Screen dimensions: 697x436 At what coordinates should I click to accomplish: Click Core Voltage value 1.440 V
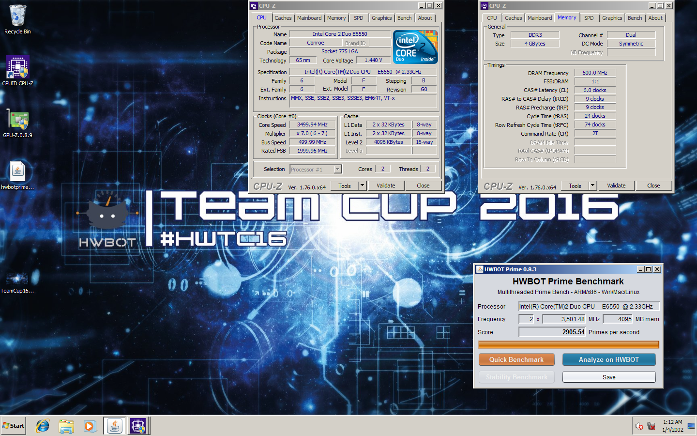point(373,60)
